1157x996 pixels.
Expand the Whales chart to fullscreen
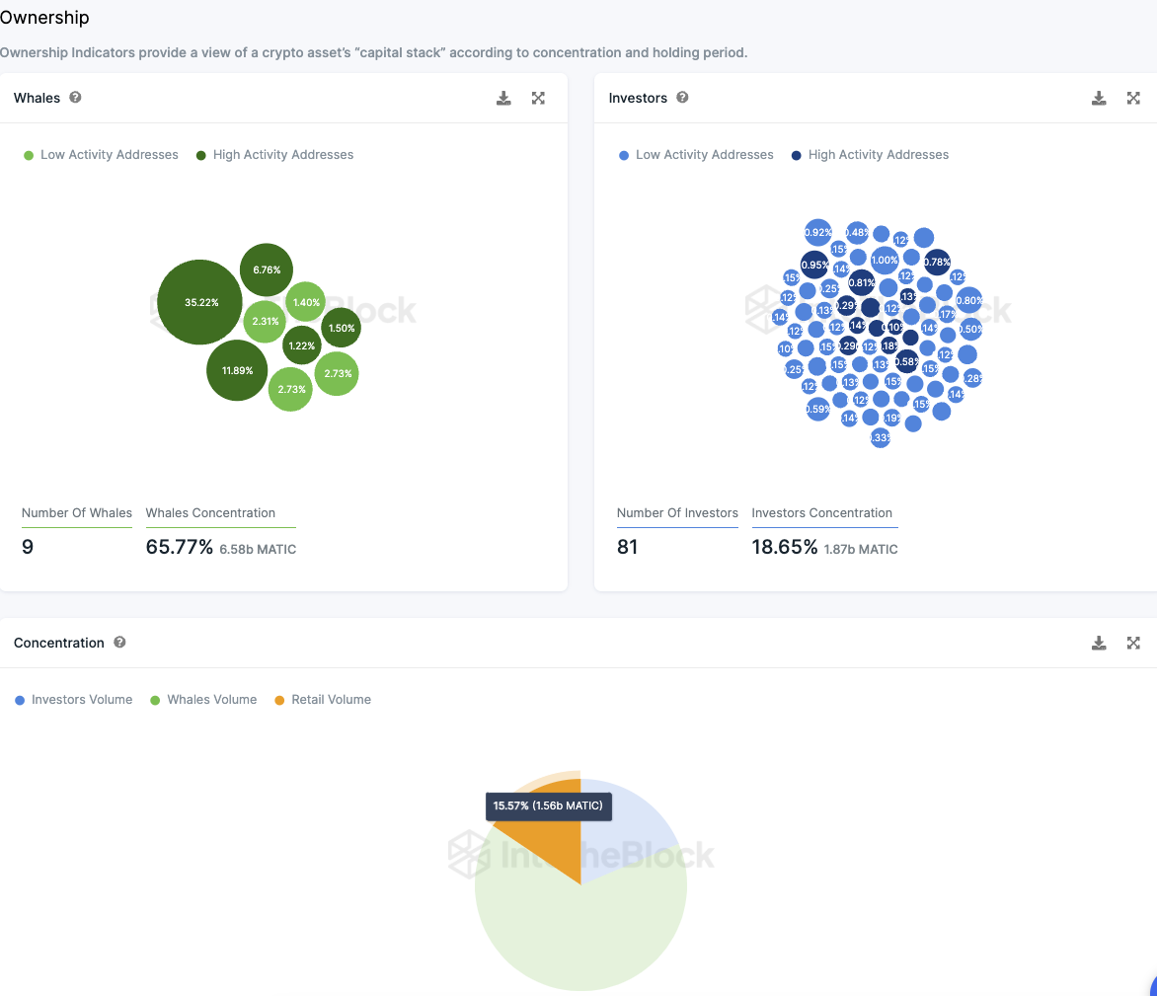539,98
